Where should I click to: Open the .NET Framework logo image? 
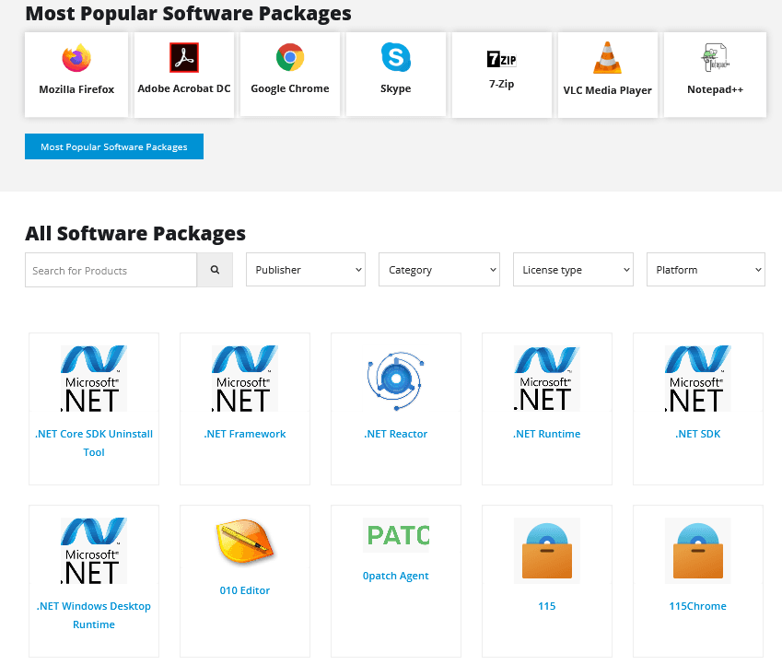pyautogui.click(x=245, y=379)
